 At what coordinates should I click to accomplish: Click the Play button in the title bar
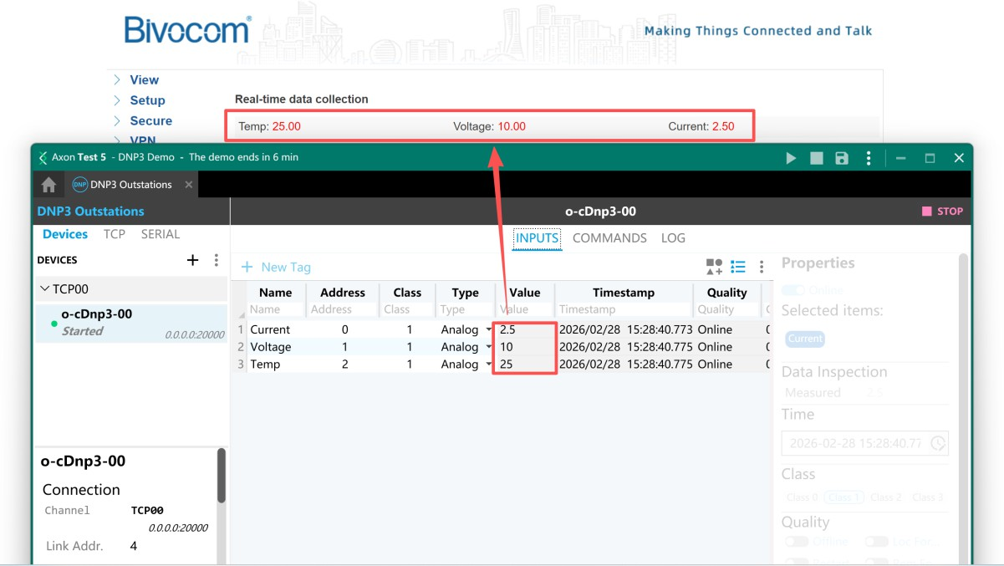pos(791,158)
